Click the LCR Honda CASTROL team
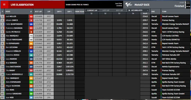This screenshot has height=100, width=191. [x=170, y=36]
